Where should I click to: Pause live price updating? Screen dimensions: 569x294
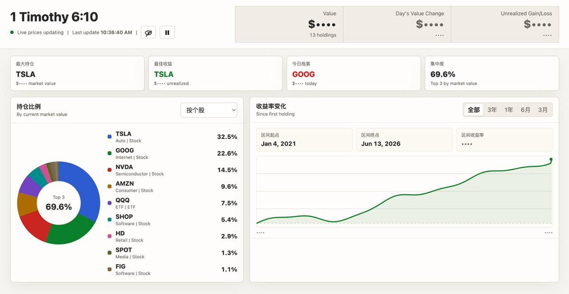coord(167,33)
